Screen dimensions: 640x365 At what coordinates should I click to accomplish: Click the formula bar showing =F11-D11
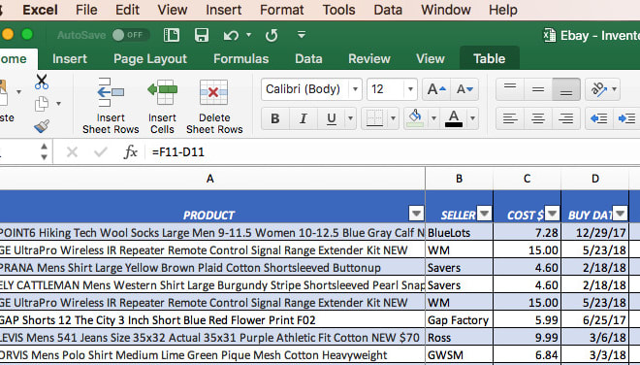[x=394, y=152]
